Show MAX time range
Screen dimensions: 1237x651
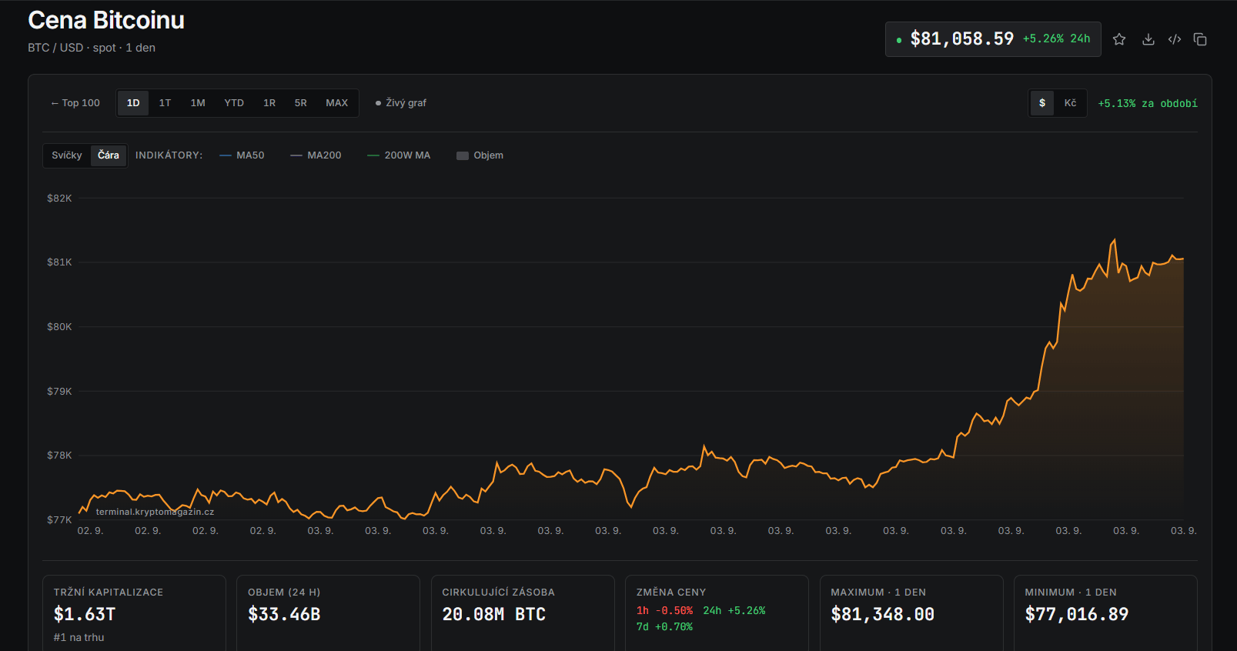point(336,103)
